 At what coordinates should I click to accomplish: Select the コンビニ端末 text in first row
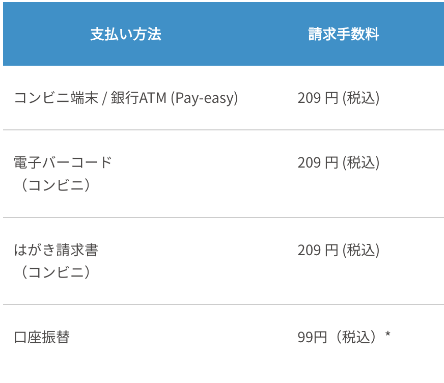click(x=56, y=98)
